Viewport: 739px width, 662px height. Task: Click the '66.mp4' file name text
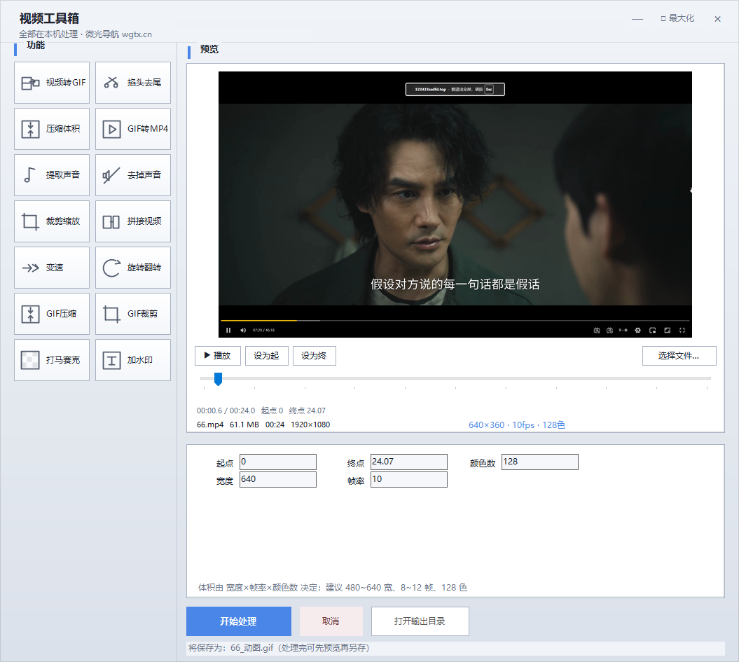tap(210, 425)
